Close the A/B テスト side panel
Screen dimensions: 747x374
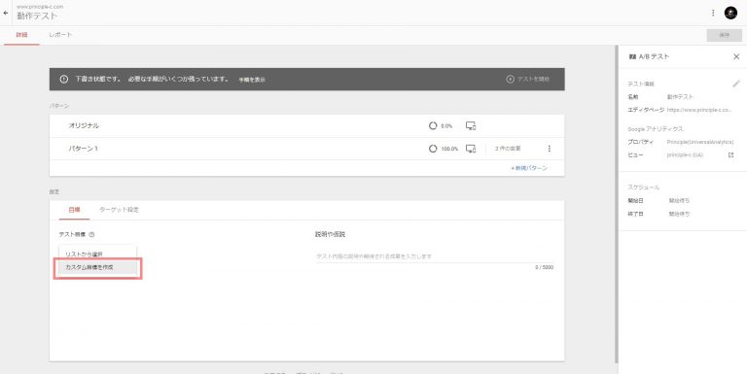pos(736,56)
